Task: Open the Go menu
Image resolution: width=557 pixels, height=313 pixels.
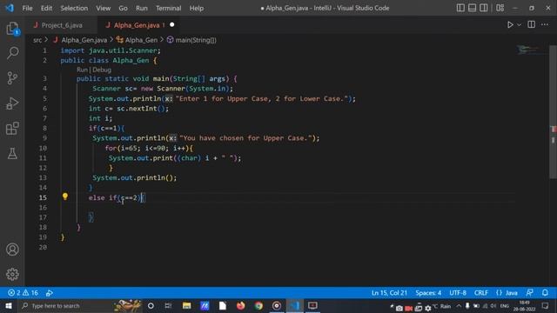Action: pyautogui.click(x=123, y=8)
